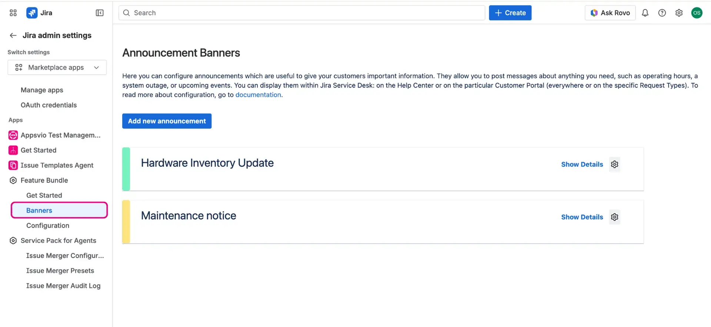Click the yellow Maintenance notice color bar
This screenshot has width=711, height=327.
click(126, 222)
